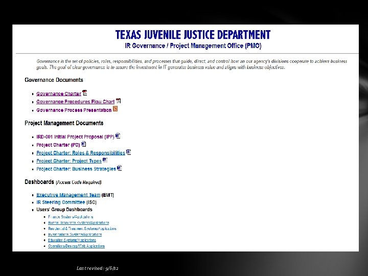Click IR Governance / Project Management Office subtitle
Image resolution: width=368 pixels, height=276 pixels.
pos(193,46)
